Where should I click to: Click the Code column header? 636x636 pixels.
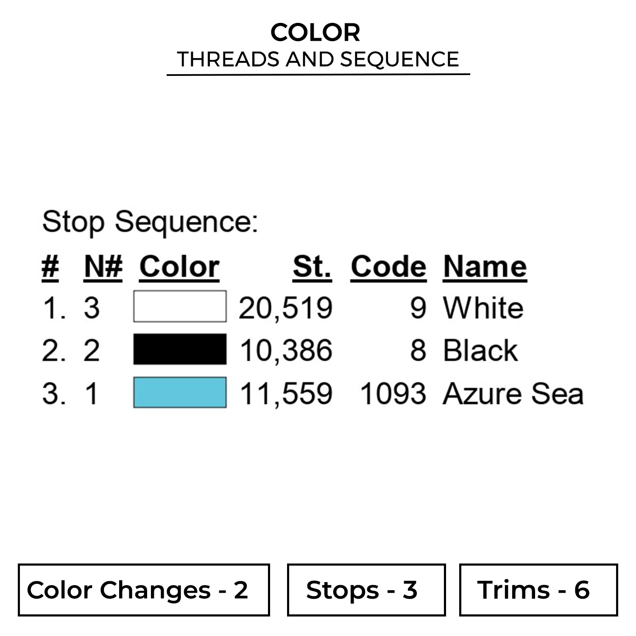(388, 267)
